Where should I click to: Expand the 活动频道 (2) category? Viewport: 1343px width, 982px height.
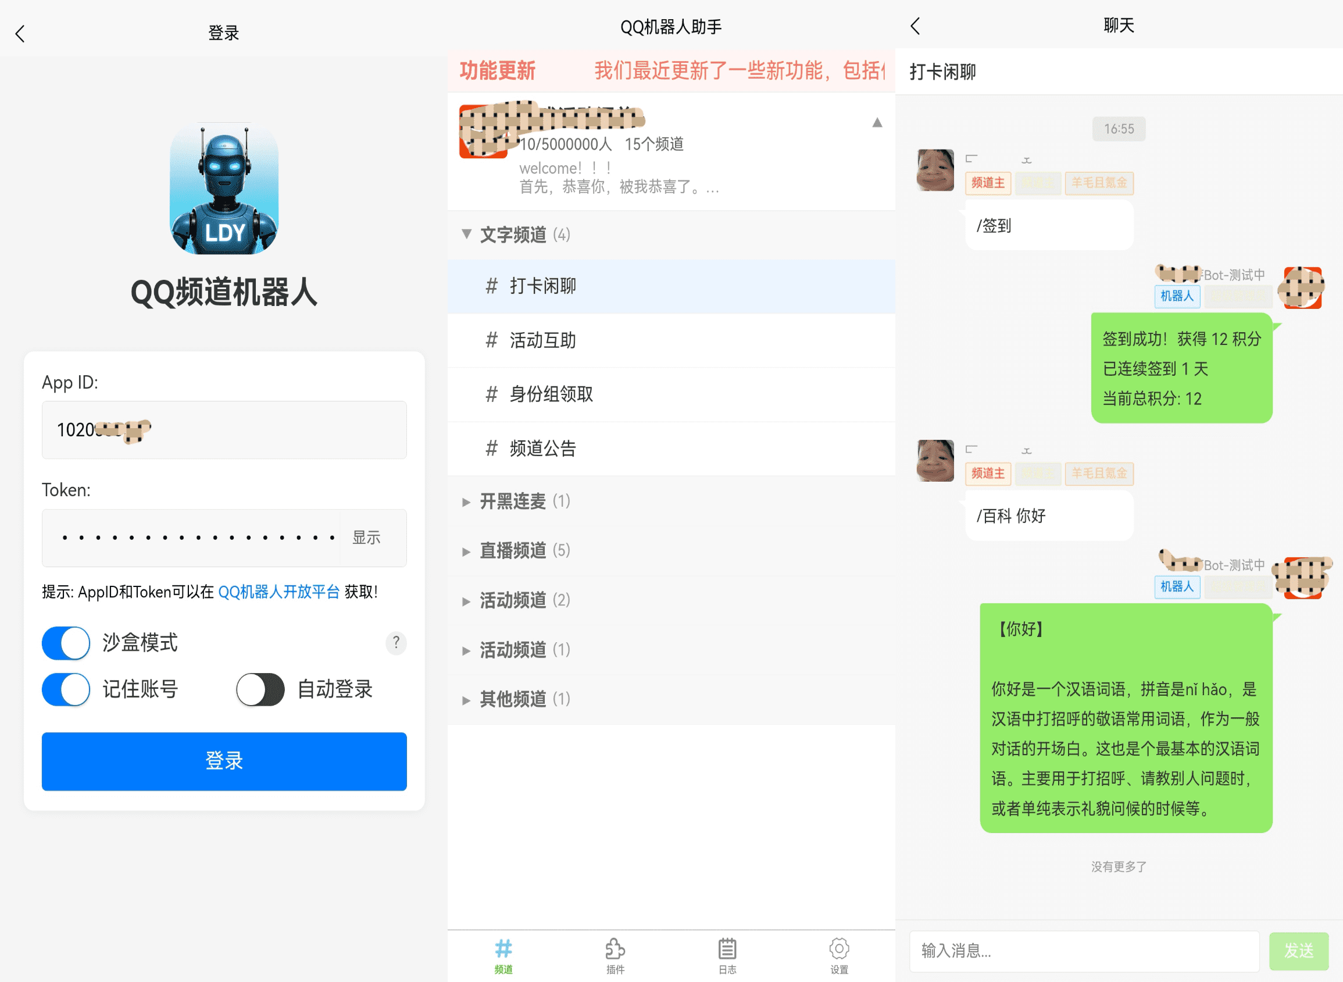671,600
